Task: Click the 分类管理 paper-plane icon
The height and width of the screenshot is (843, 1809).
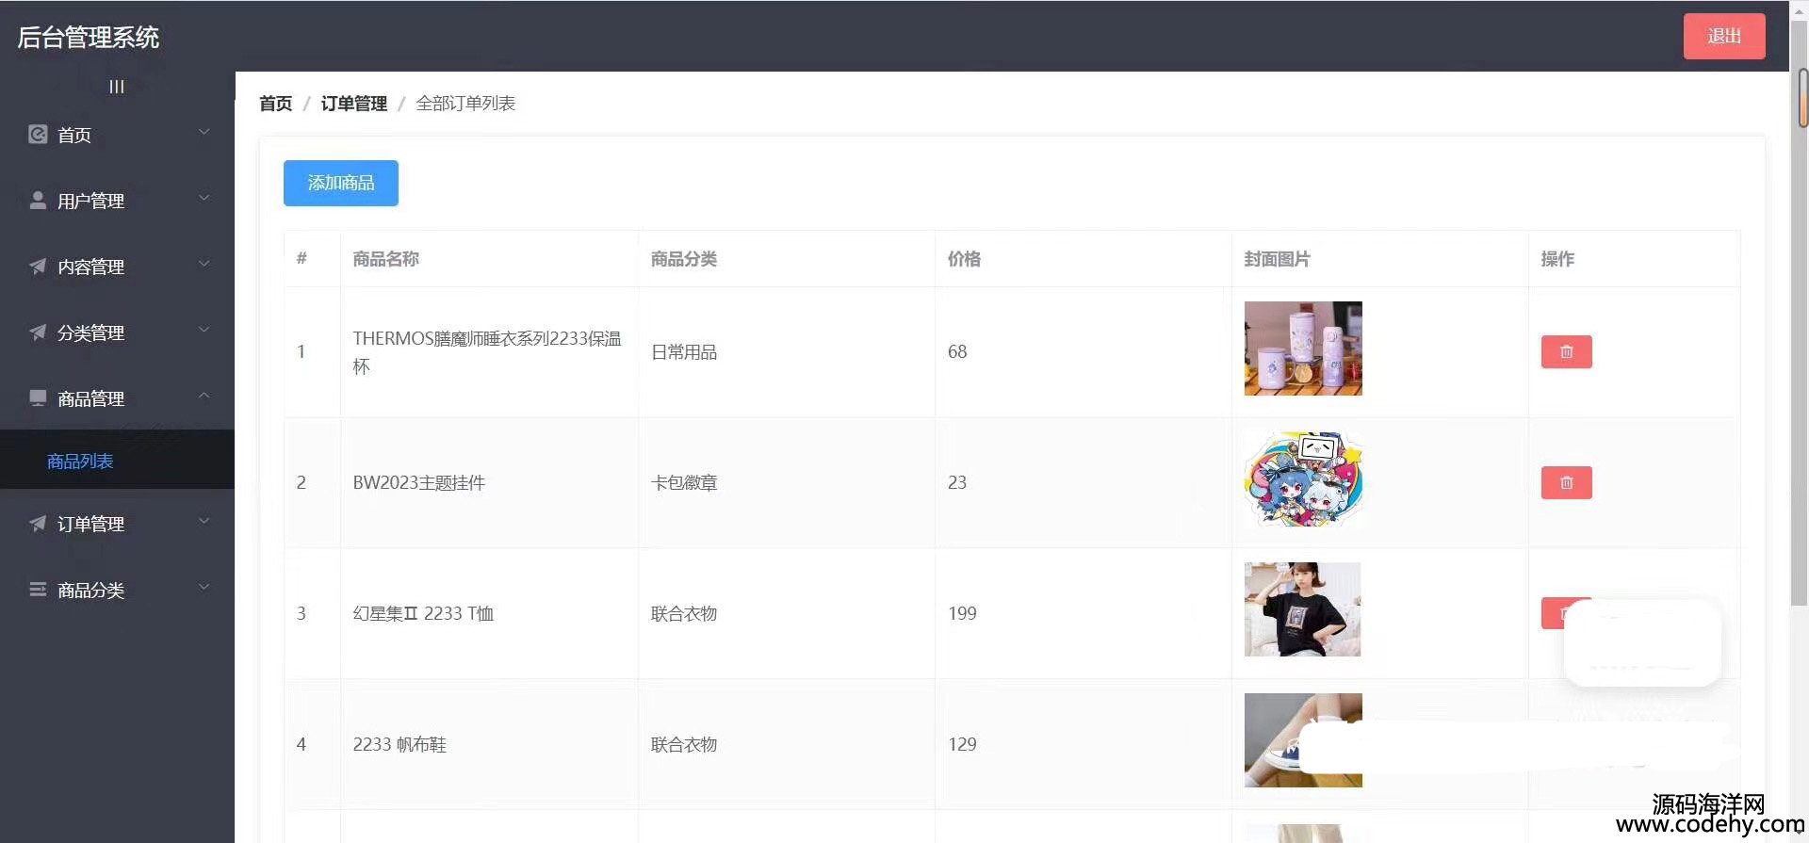Action: point(38,332)
